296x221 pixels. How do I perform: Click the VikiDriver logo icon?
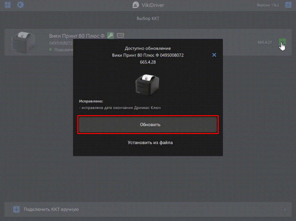click(136, 5)
